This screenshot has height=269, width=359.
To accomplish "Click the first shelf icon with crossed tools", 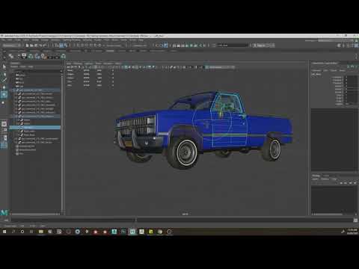I will pyautogui.click(x=11, y=56).
